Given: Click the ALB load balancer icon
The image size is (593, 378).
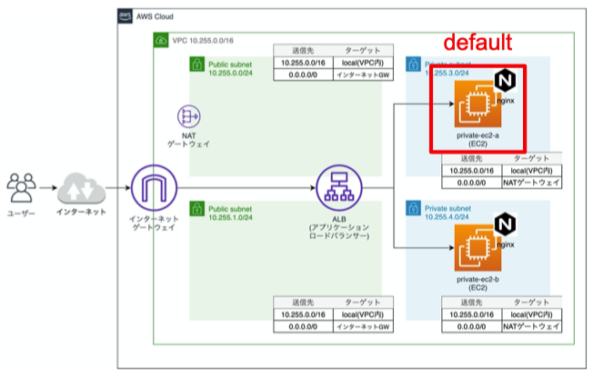Looking at the screenshot, I should (339, 188).
